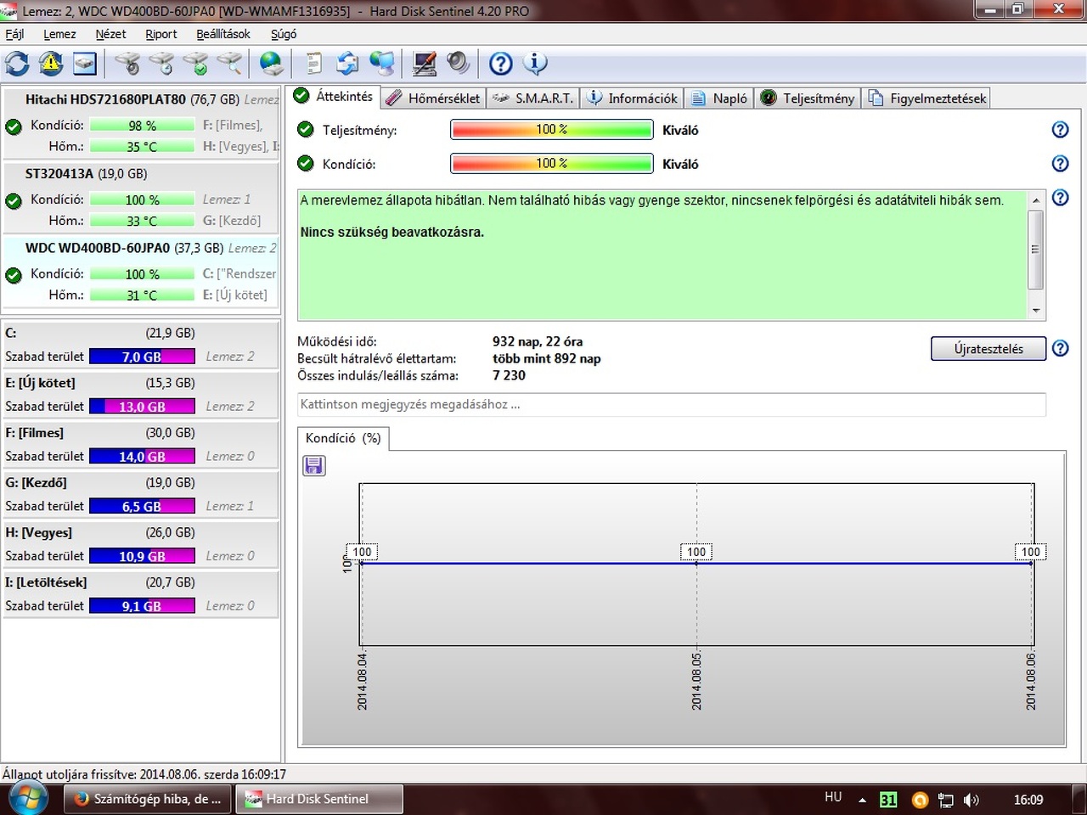Click the help icon beside the status description
Screen dimensions: 1087x815
click(1060, 198)
